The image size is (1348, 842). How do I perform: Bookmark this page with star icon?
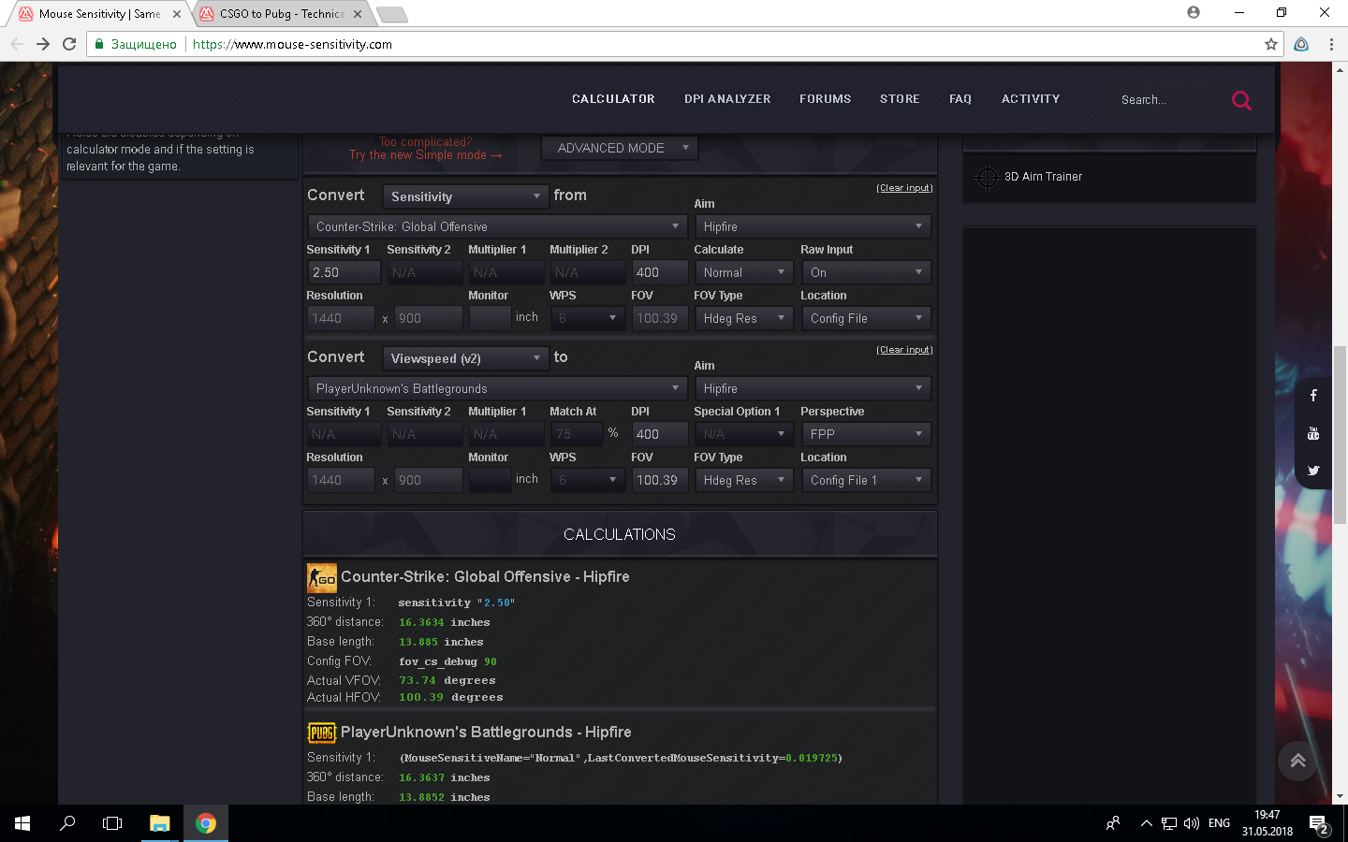pos(1270,44)
